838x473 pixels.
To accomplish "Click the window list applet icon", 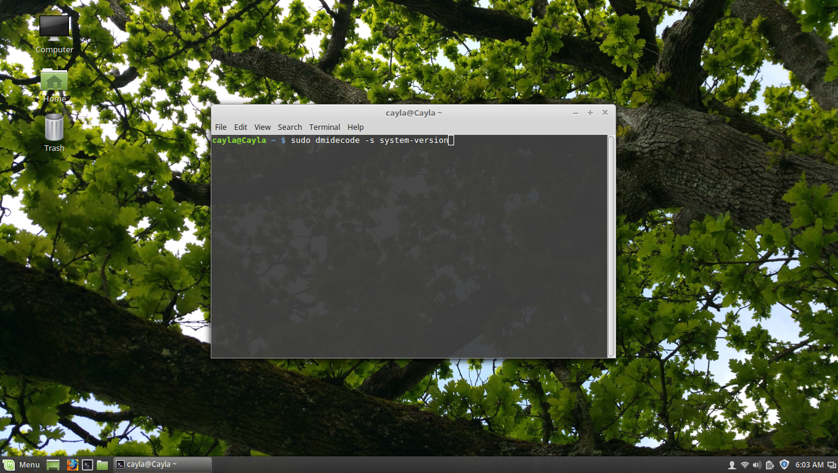I will pyautogui.click(x=831, y=465).
